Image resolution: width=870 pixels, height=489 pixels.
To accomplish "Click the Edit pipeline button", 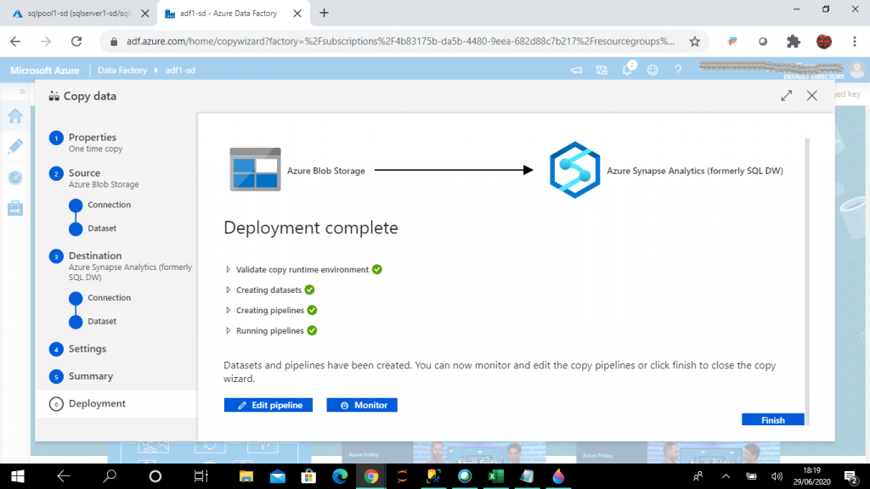I will click(268, 405).
